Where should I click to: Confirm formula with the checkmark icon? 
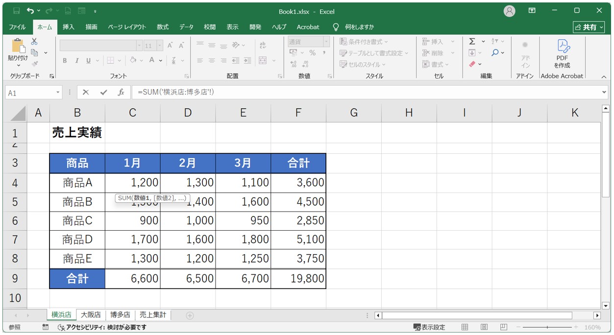click(x=103, y=93)
